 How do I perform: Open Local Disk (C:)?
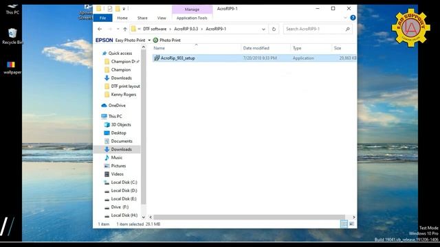pos(121,183)
